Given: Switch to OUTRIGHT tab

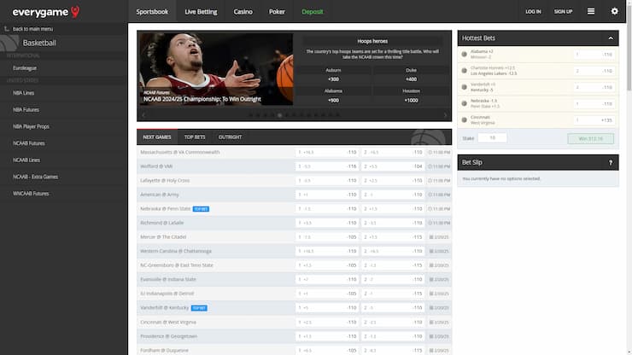Looking at the screenshot, I should 230,137.
